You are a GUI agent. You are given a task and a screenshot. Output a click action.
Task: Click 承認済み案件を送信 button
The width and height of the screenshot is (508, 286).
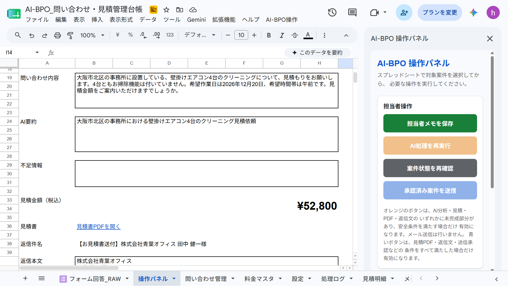pos(430,190)
